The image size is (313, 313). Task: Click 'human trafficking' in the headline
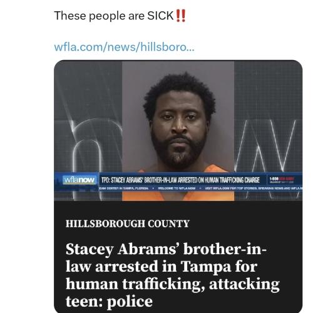point(135,284)
